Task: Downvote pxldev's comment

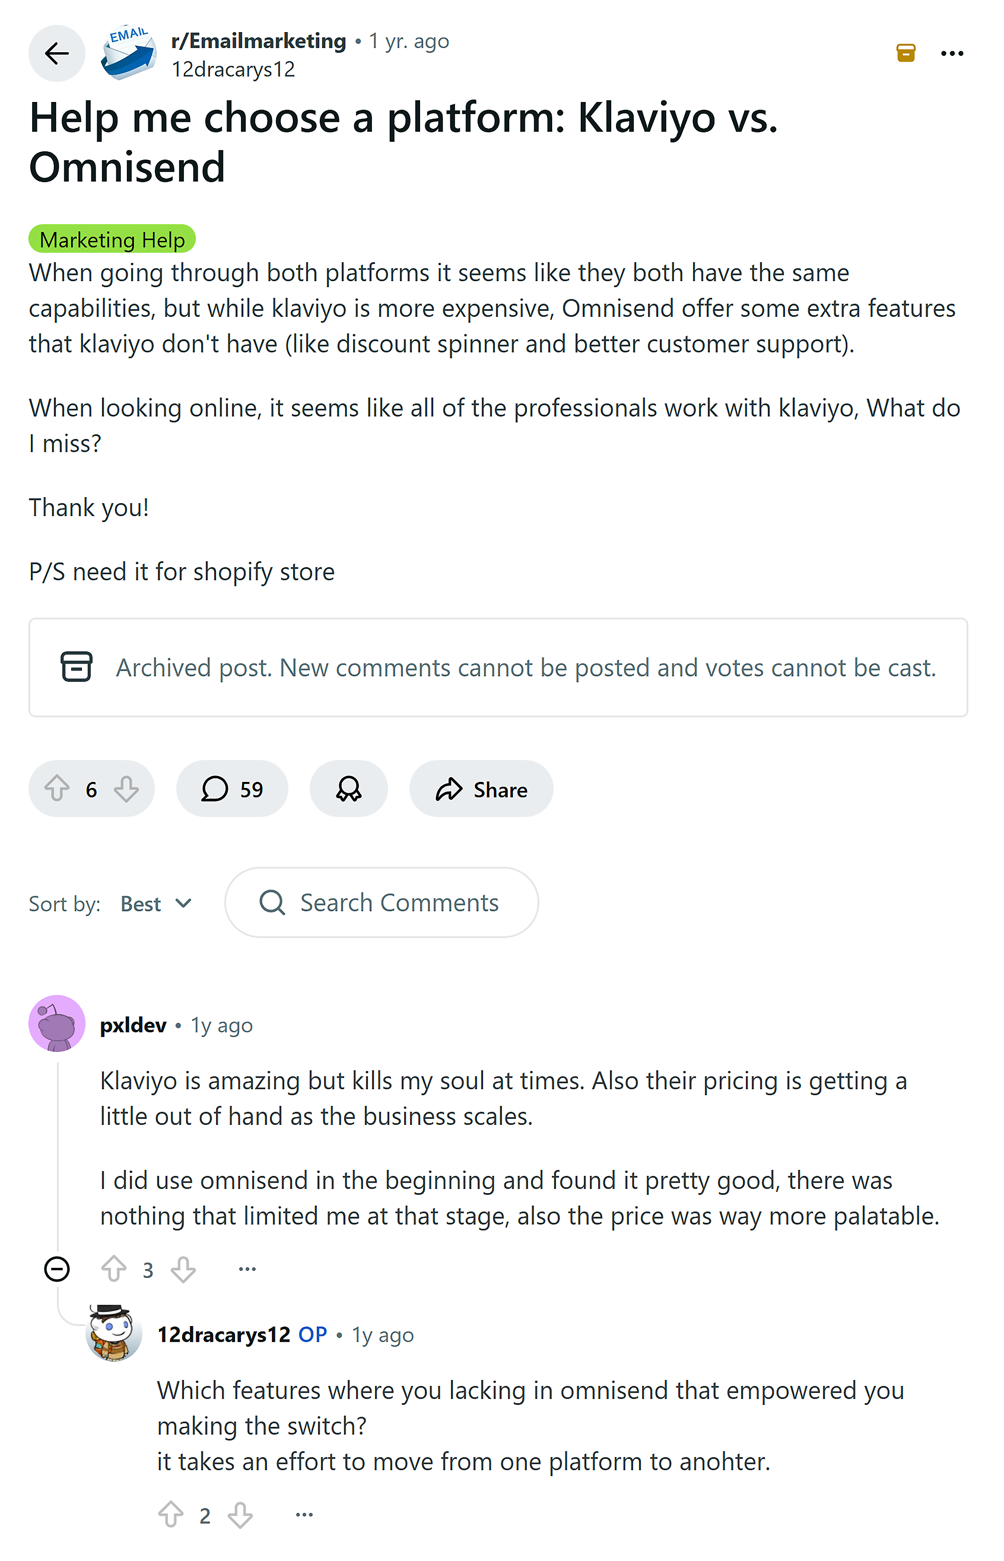Action: 183,1268
